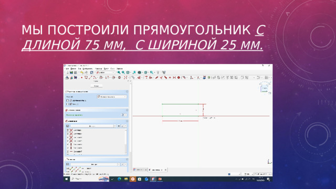
Task: Click the View section icon
Action: point(76,78)
